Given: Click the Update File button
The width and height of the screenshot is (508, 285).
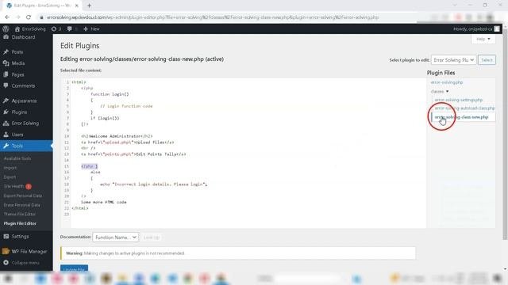Looking at the screenshot, I should tap(74, 268).
